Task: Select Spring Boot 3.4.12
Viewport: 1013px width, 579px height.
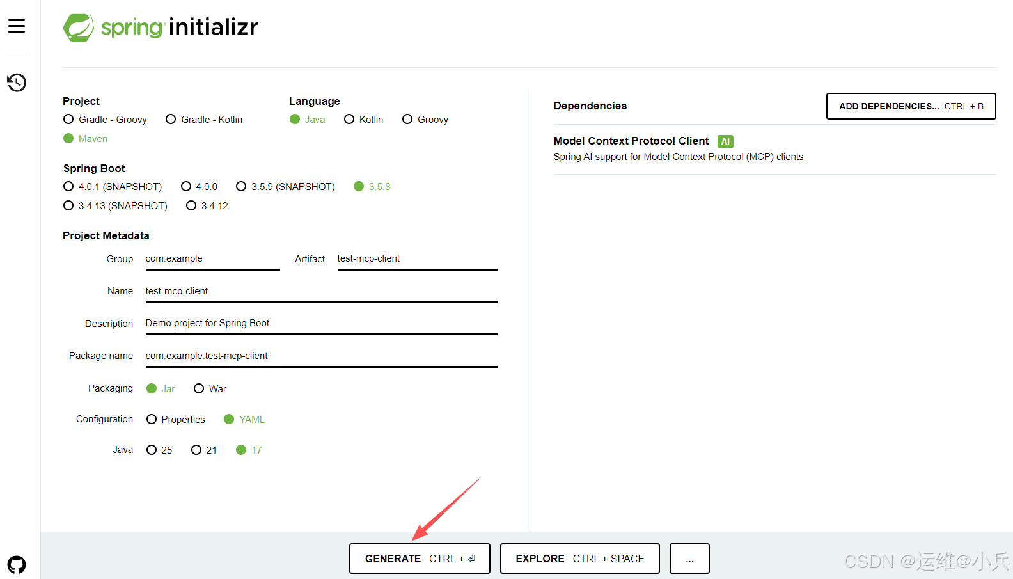Action: pyautogui.click(x=207, y=206)
